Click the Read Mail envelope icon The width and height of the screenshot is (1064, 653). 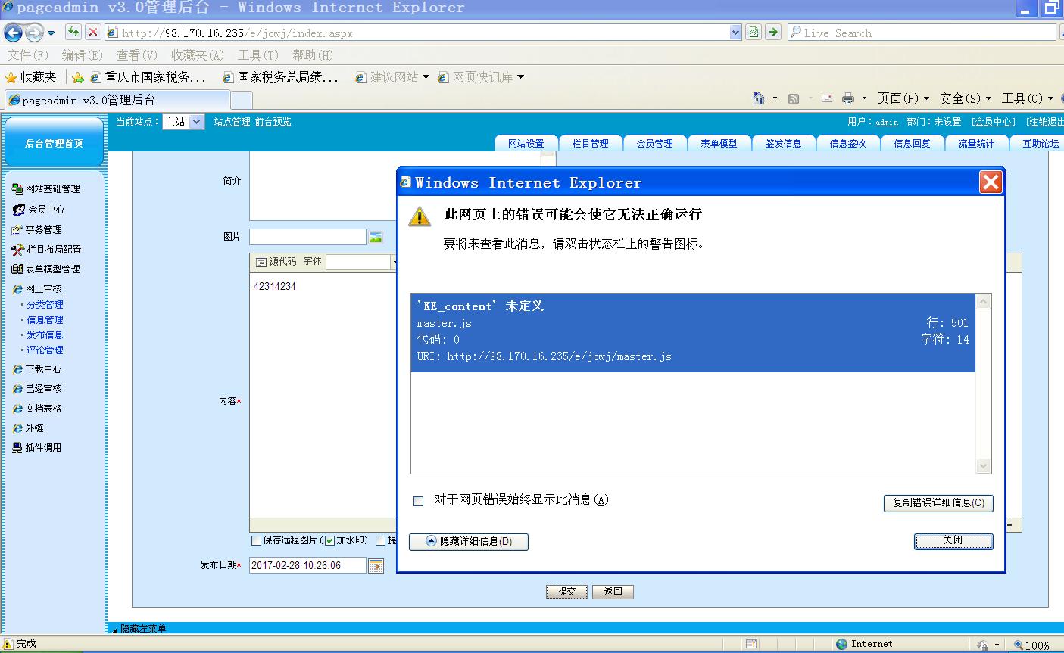pyautogui.click(x=827, y=98)
